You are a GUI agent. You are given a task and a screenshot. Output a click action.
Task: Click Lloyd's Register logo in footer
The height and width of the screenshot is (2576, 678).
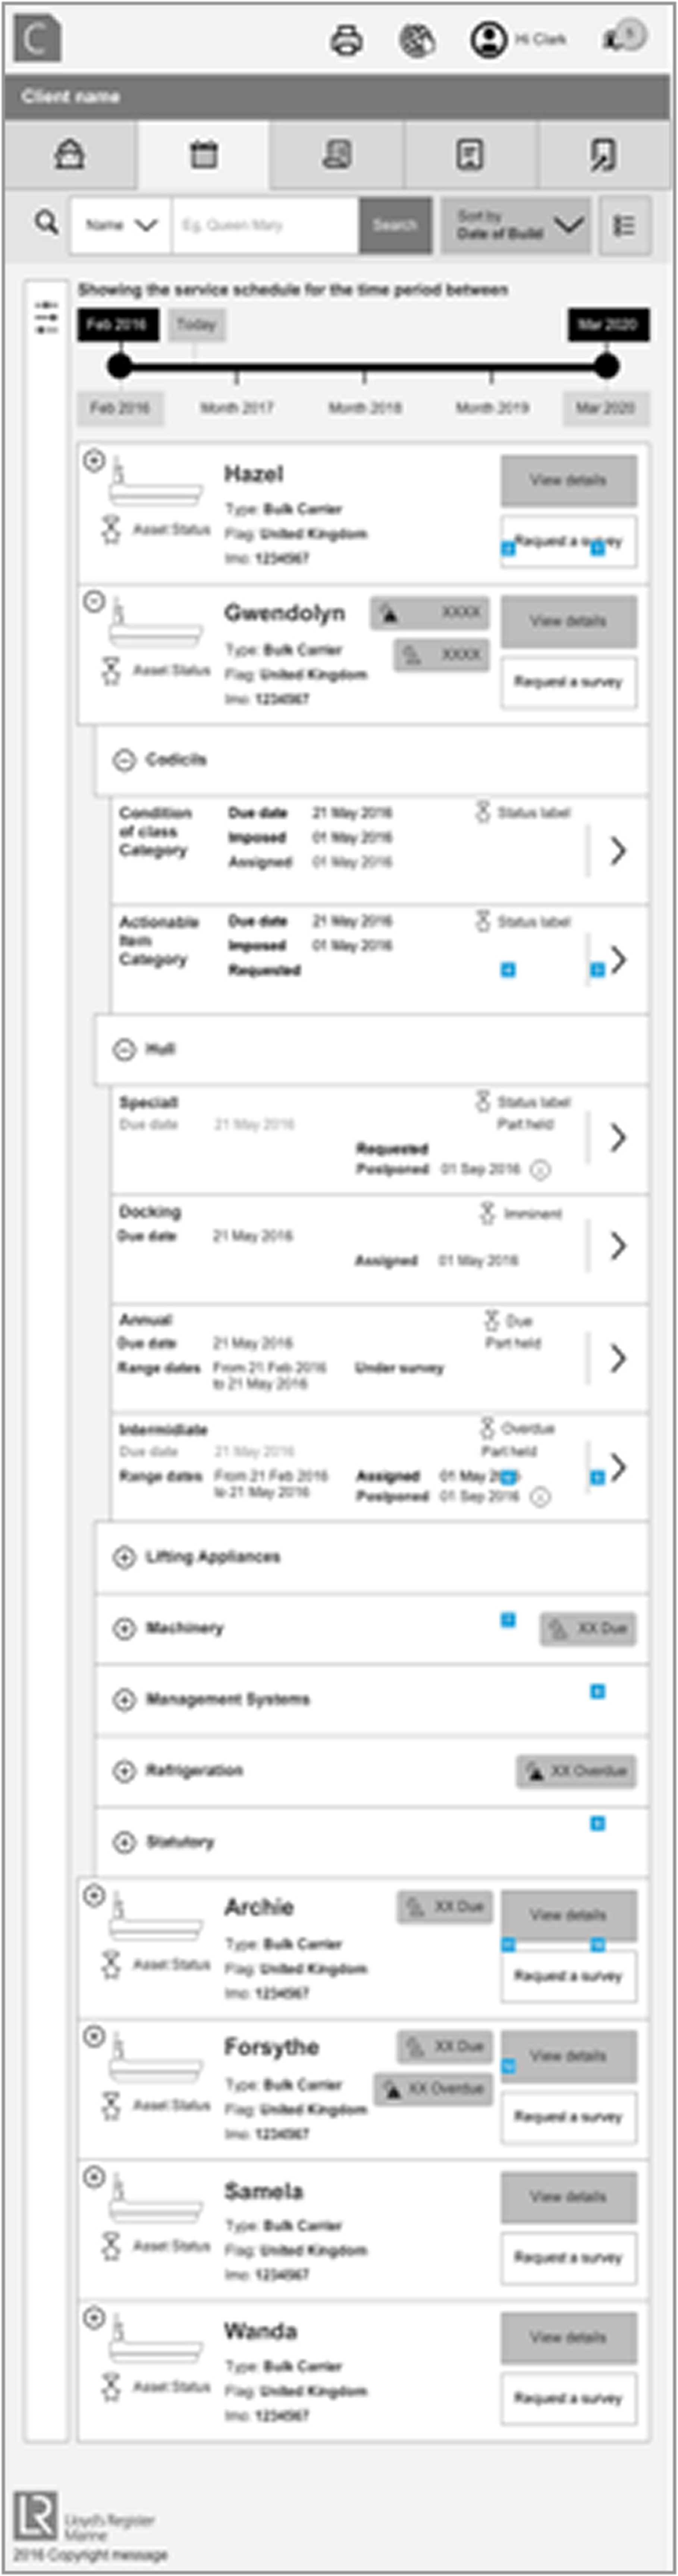pyautogui.click(x=35, y=2516)
